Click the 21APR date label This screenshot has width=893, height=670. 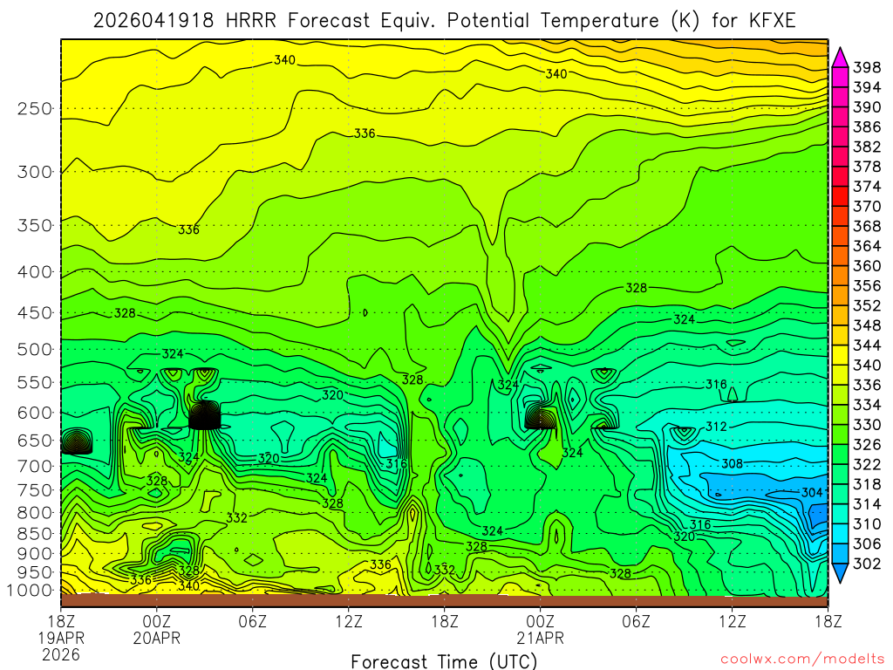540,638
